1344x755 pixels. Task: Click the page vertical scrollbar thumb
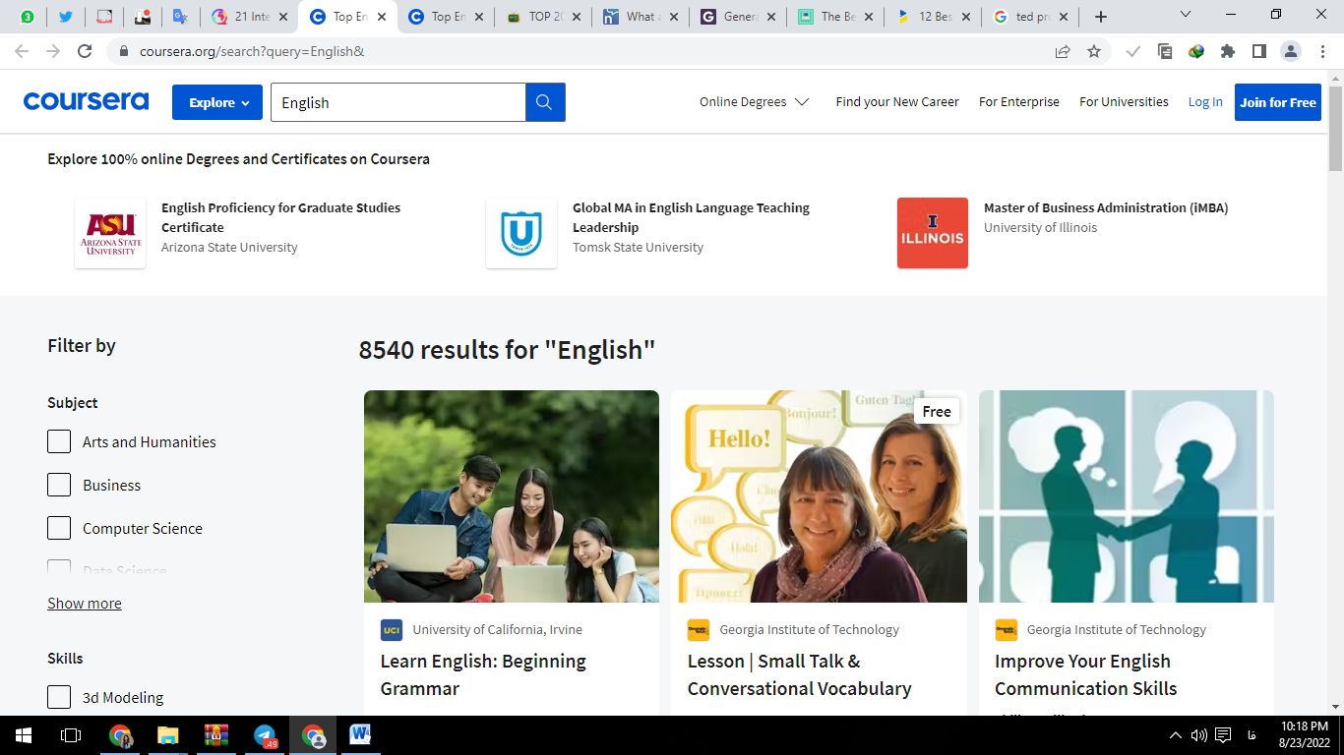[1335, 128]
